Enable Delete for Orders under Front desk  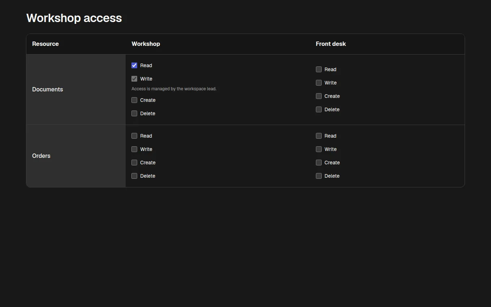coord(319,176)
